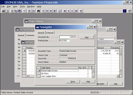Click the Remaining column header in ledger entries

(115, 48)
